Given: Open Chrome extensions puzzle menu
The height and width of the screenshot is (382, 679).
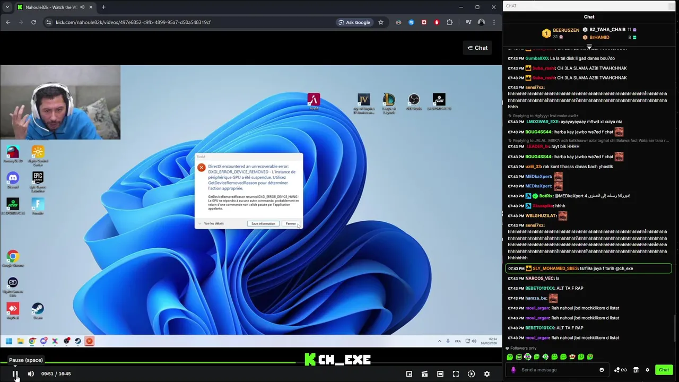Looking at the screenshot, I should 450,22.
